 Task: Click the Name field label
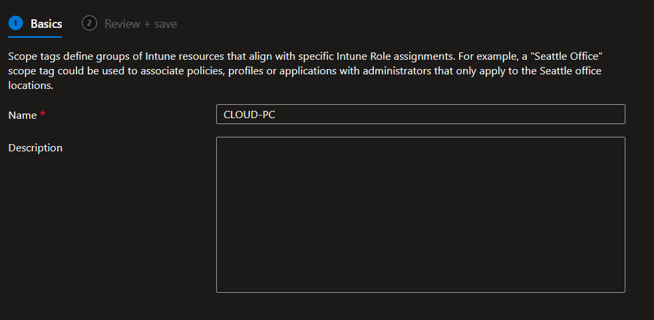(23, 115)
